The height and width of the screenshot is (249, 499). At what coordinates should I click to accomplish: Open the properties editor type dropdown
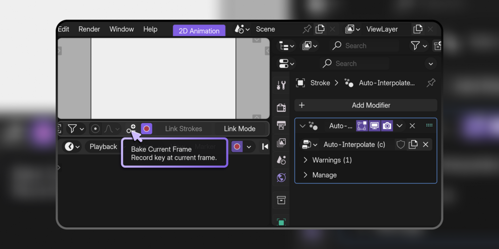(x=286, y=64)
